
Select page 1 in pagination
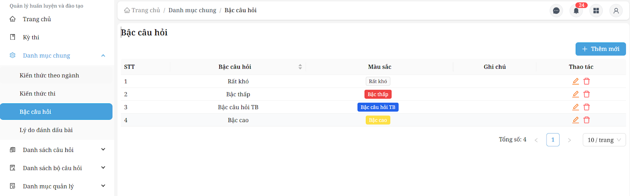coord(553,140)
